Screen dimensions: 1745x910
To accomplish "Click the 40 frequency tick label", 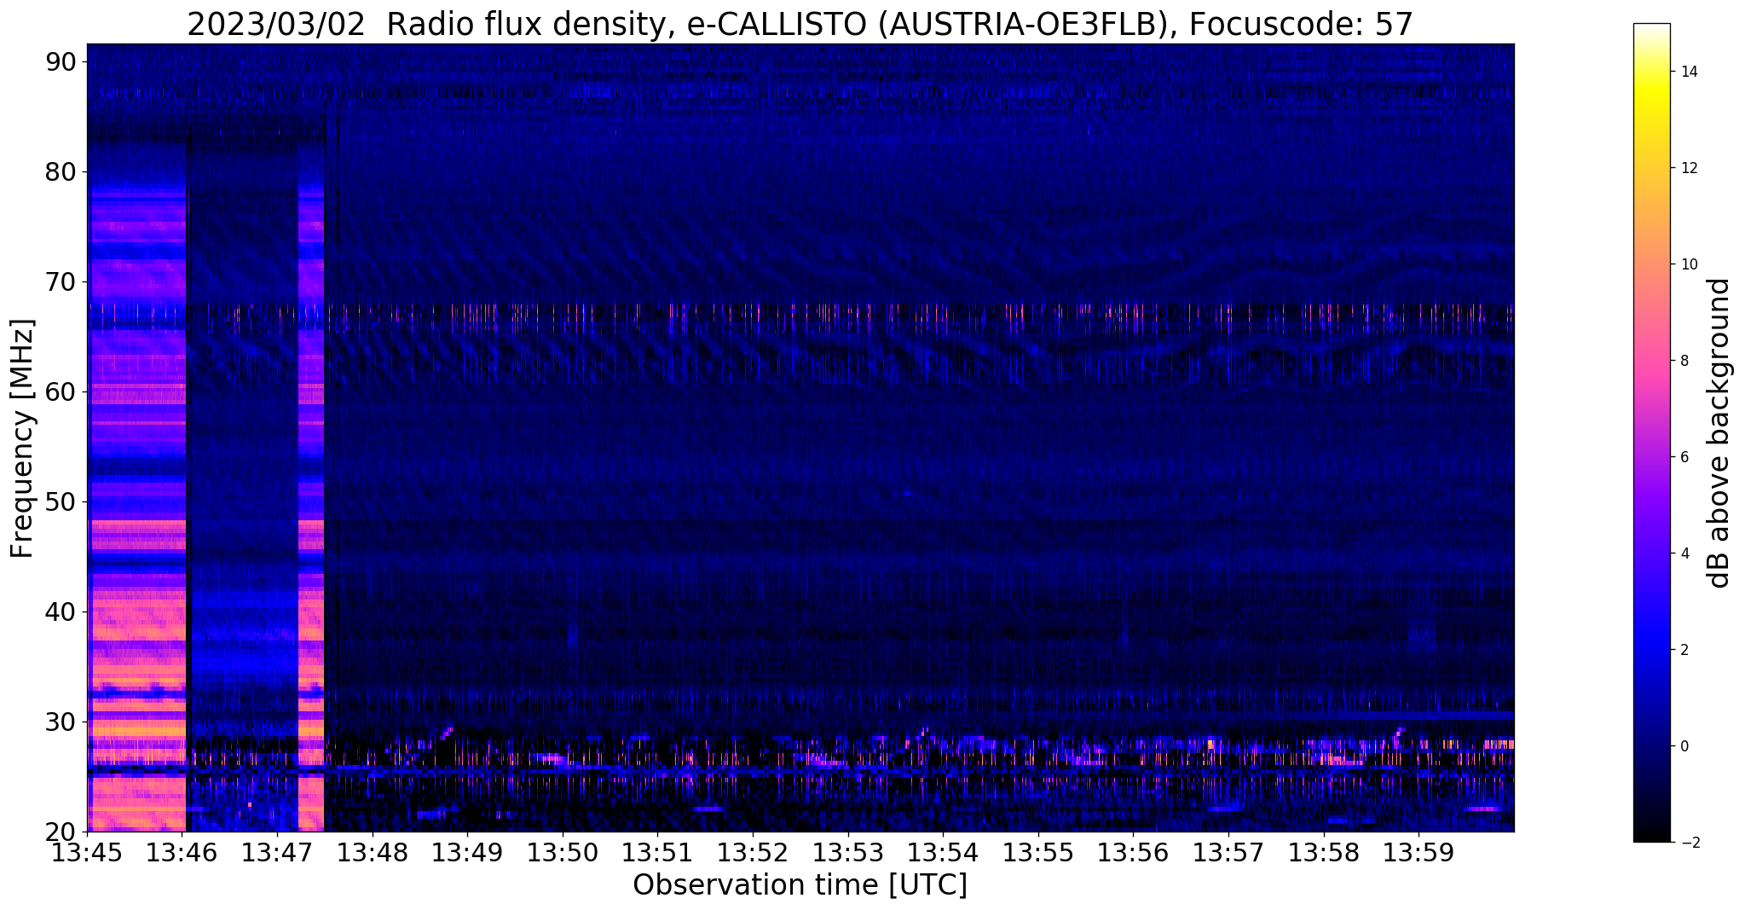I will point(61,612).
